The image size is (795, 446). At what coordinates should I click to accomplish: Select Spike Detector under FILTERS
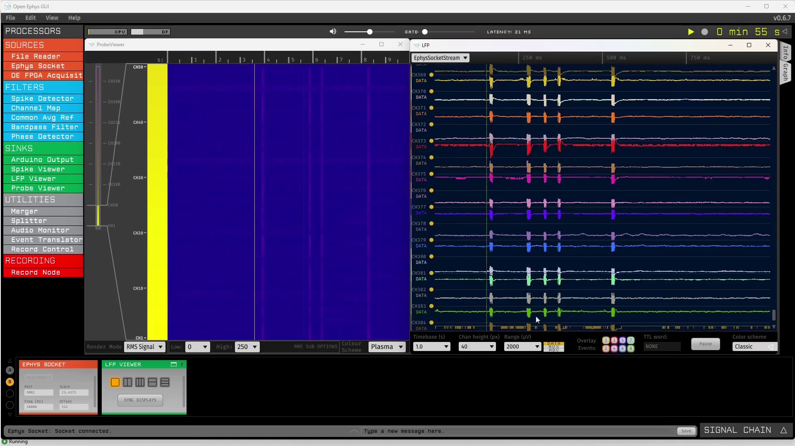[42, 98]
